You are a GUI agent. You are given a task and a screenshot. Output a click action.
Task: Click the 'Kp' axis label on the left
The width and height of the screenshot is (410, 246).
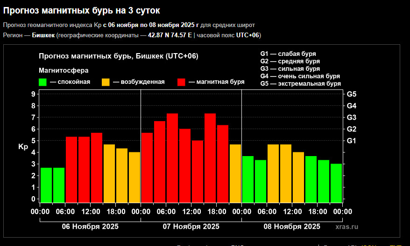click(x=23, y=147)
